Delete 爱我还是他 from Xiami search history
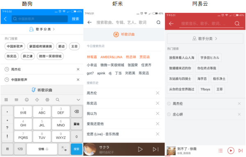Image resolution: width=246 pixels, height=157 pixels. [x=158, y=124]
